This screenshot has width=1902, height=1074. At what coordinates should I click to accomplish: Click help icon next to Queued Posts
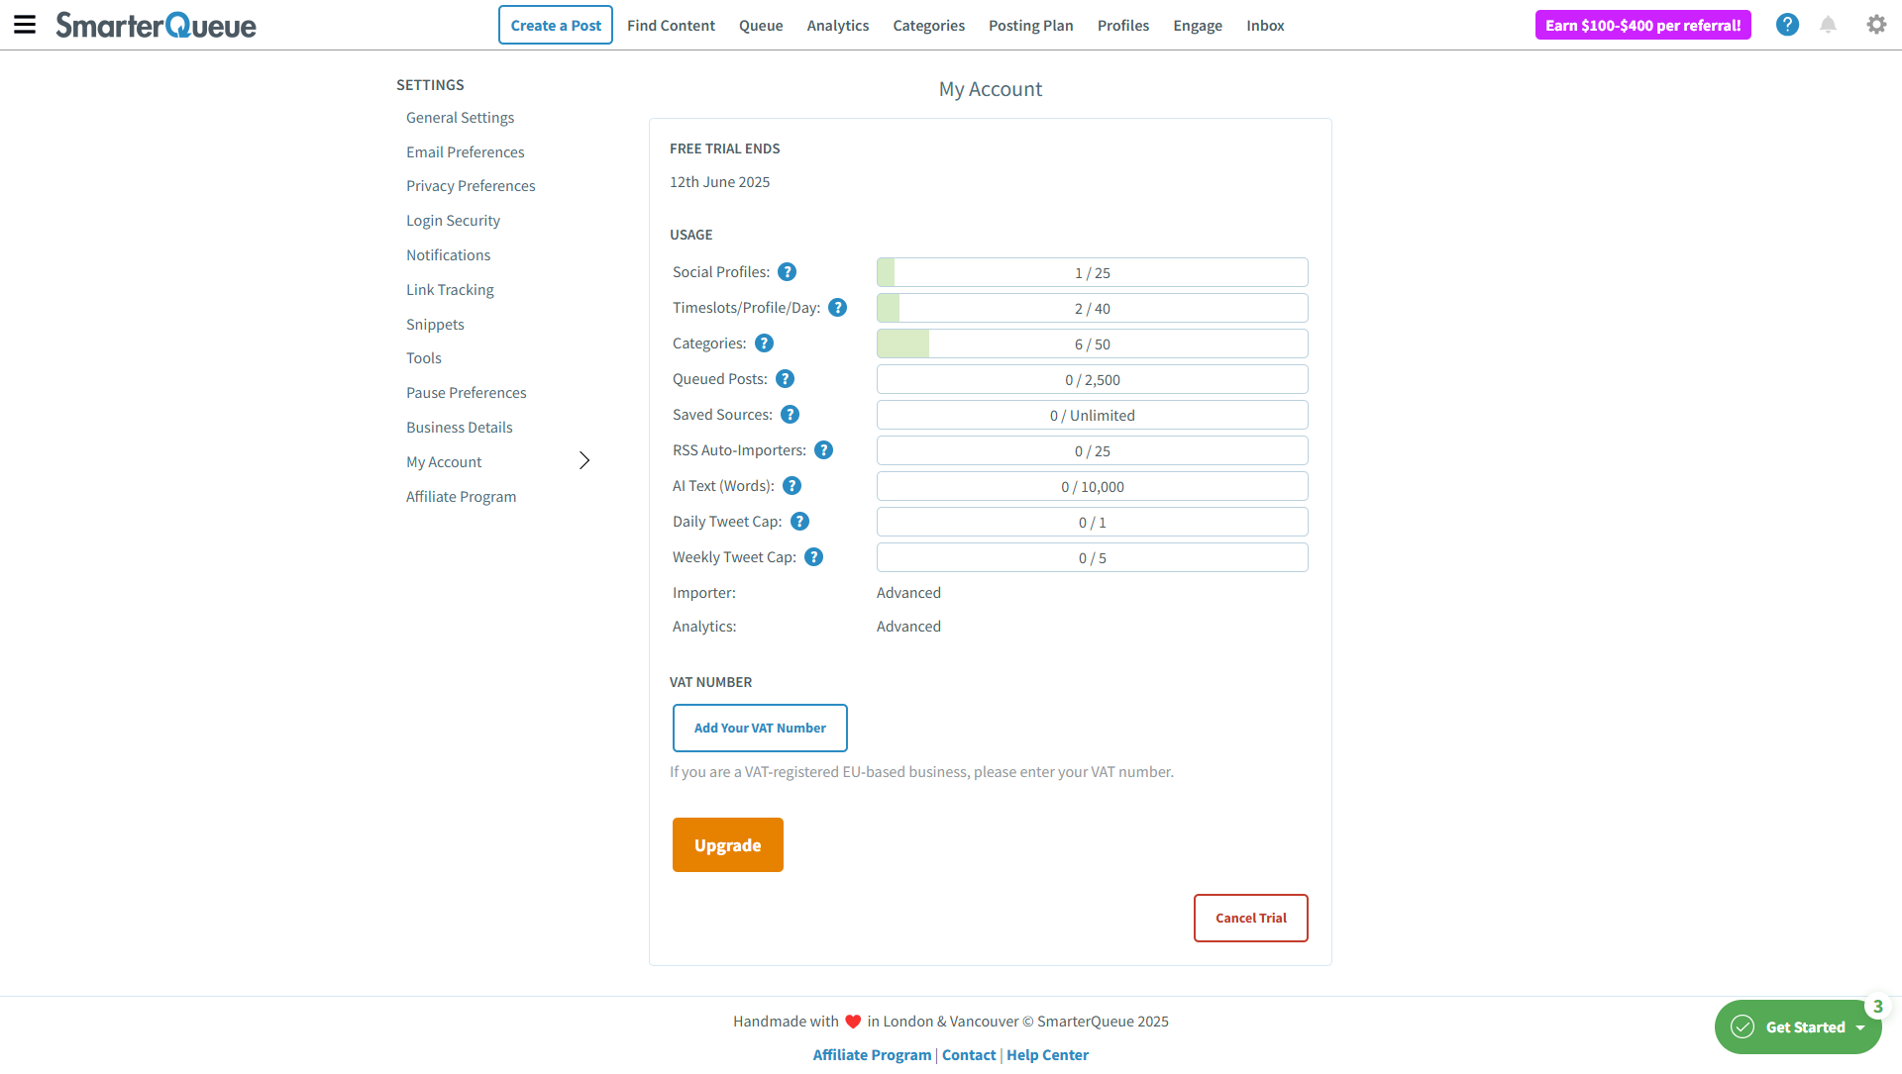coord(785,379)
